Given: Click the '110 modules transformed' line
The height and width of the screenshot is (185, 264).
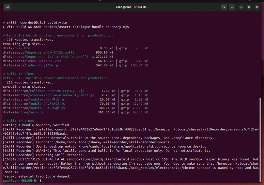Looking at the screenshot, I should pyautogui.click(x=28, y=40).
